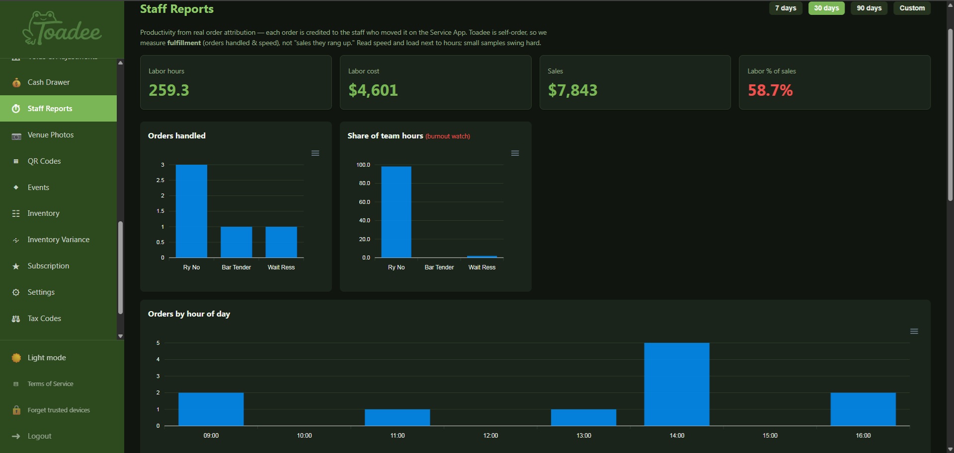Click the Labor % of sales value 58.7%
The width and height of the screenshot is (954, 453).
pyautogui.click(x=770, y=90)
